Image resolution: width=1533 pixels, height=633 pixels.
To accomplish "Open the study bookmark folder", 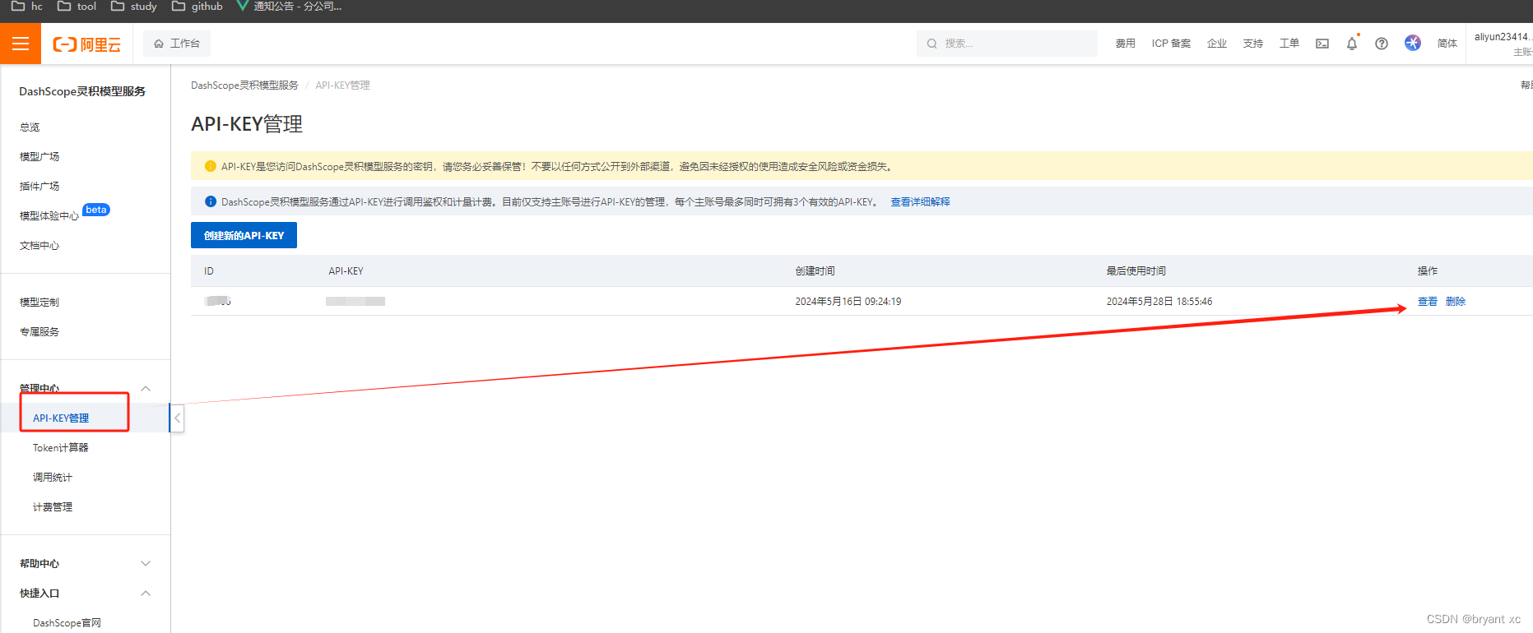I will 134,7.
